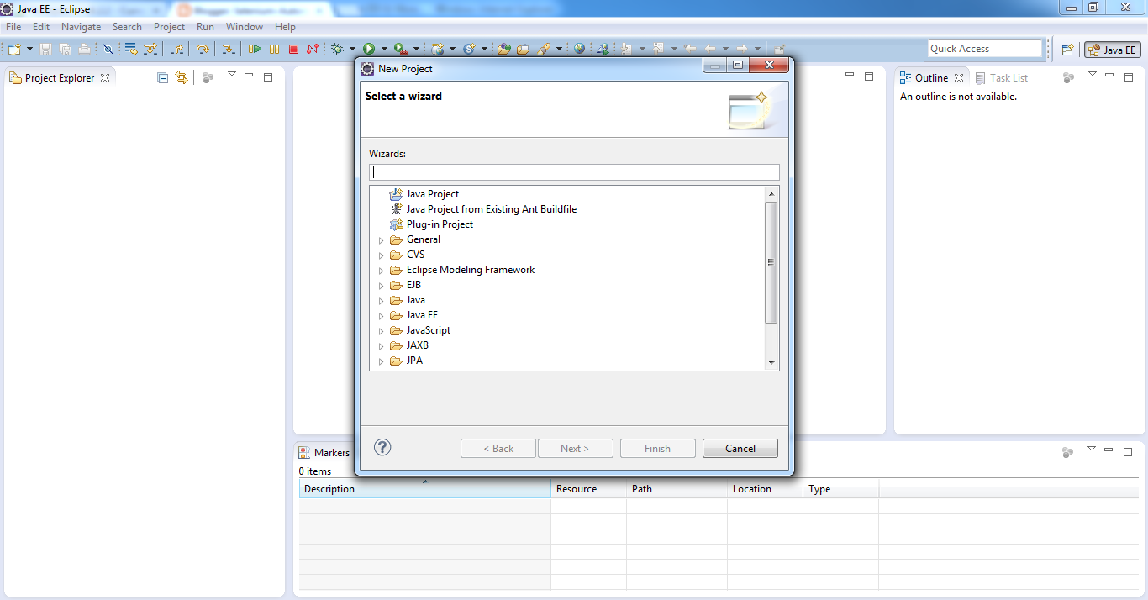1148x600 pixels.
Task: Expand the JavaScript folder node
Action: (x=381, y=331)
